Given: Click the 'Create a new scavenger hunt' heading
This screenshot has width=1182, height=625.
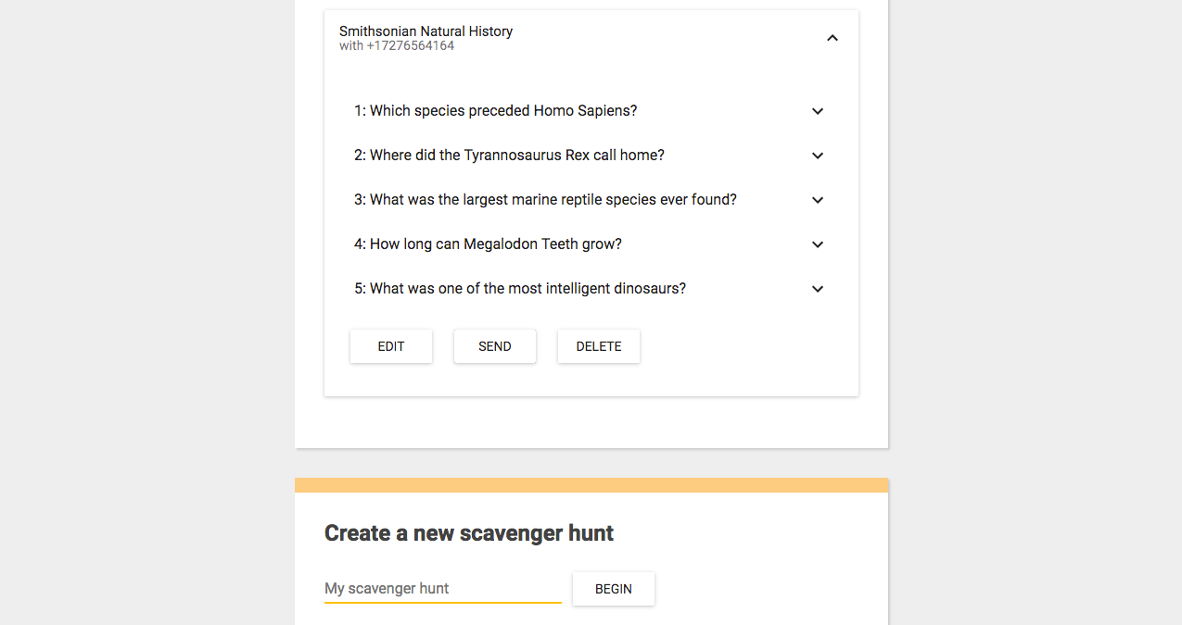Looking at the screenshot, I should [469, 533].
